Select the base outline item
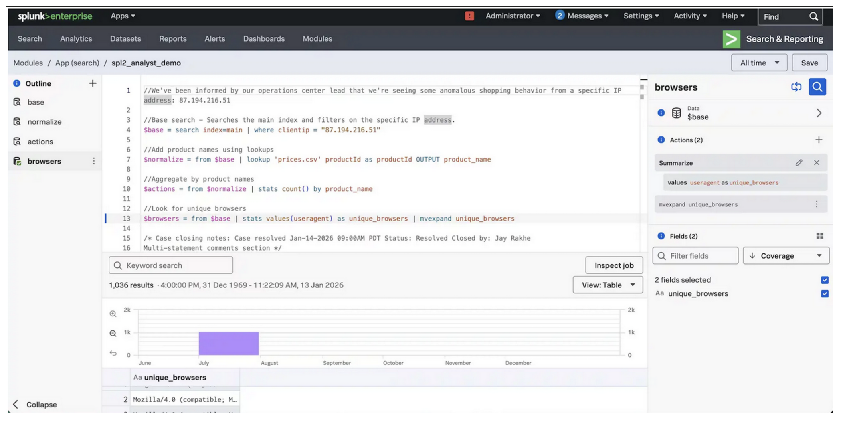845x425 pixels. (x=55, y=102)
